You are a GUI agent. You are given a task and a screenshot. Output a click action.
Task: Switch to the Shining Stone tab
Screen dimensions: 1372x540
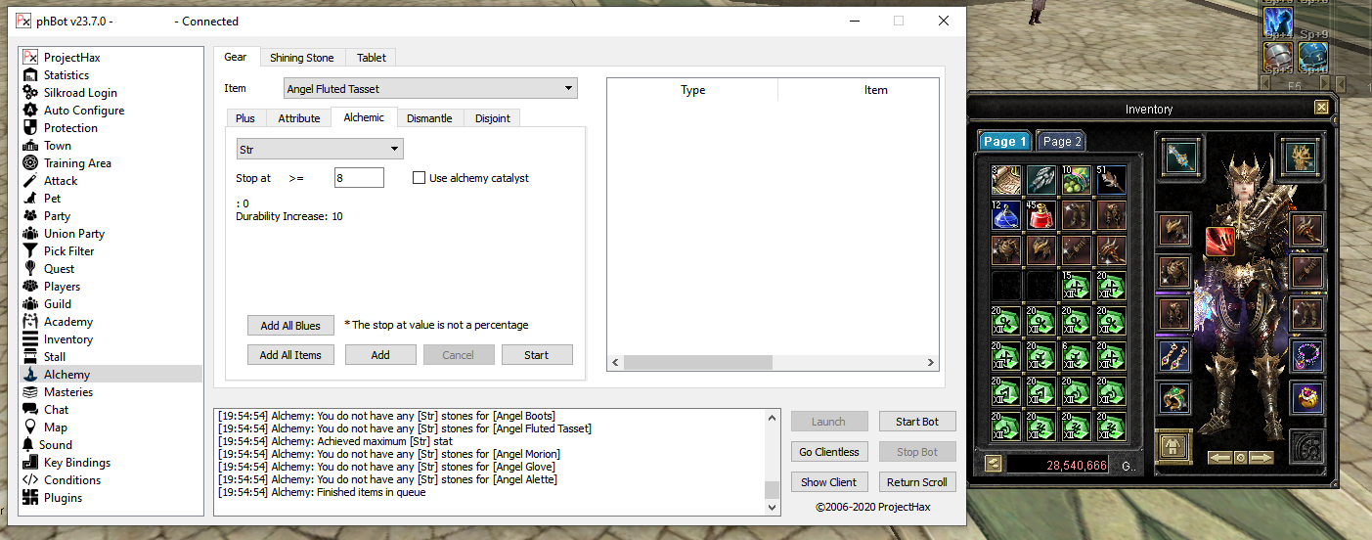tap(301, 58)
